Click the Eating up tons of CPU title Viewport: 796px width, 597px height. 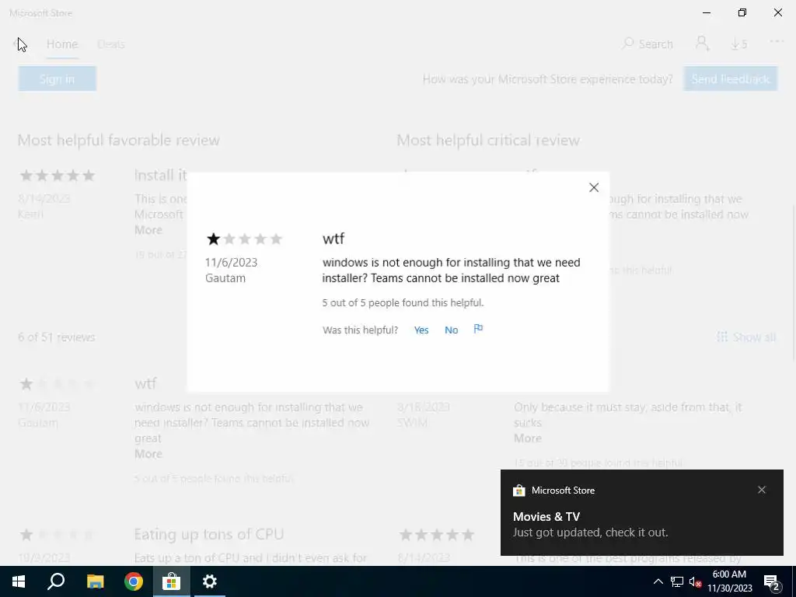click(x=208, y=534)
